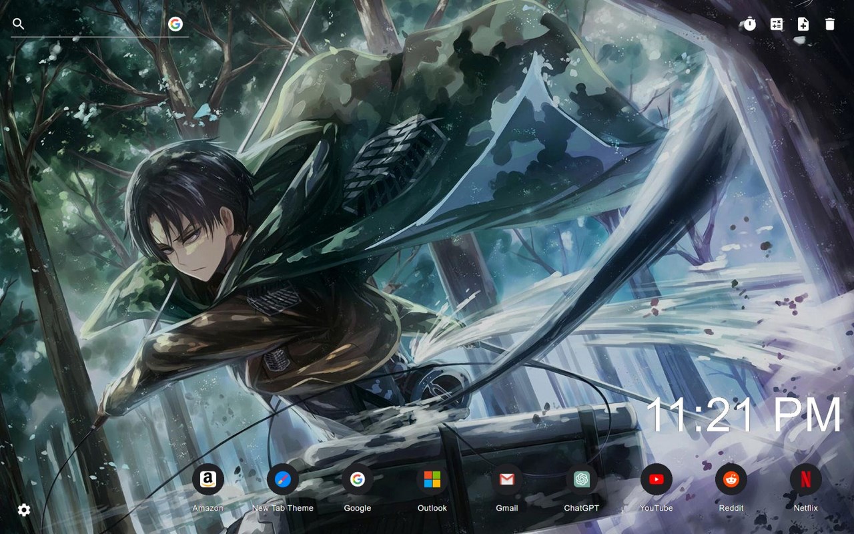Click the magnifying glass search icon
The height and width of the screenshot is (534, 854).
(19, 24)
